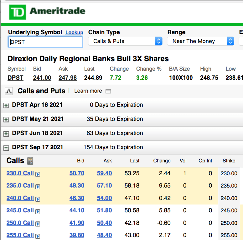Open the calculator icon beside Calls
Image resolution: width=243 pixels, height=240 pixels.
click(30, 161)
